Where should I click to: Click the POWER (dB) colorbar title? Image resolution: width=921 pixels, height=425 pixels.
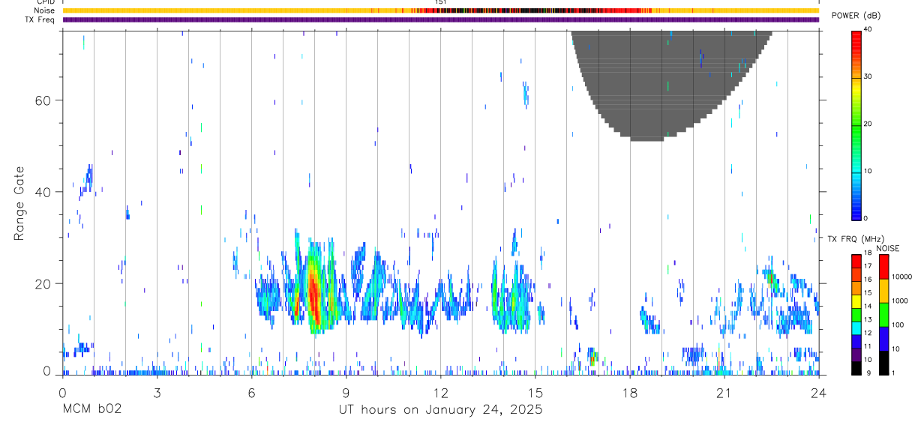click(x=856, y=15)
